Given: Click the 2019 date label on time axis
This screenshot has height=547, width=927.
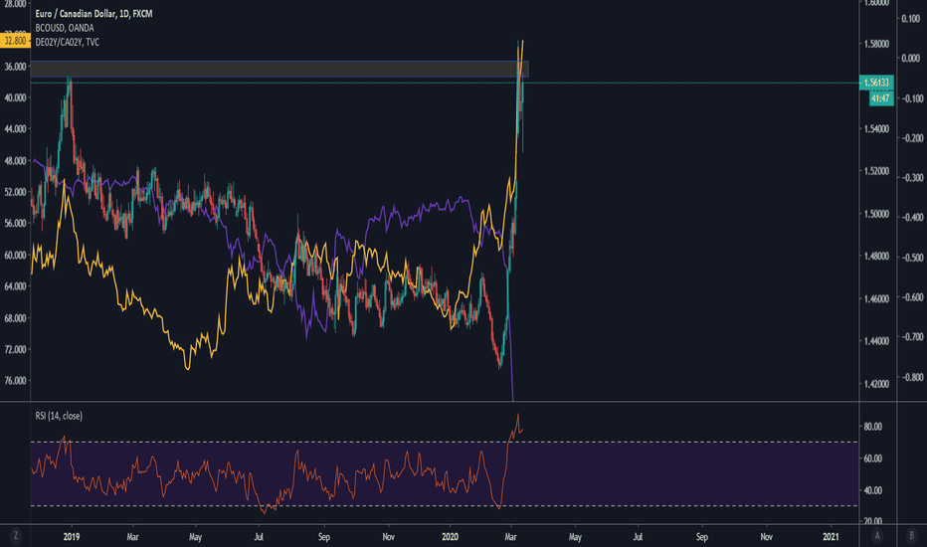Looking at the screenshot, I should point(72,537).
